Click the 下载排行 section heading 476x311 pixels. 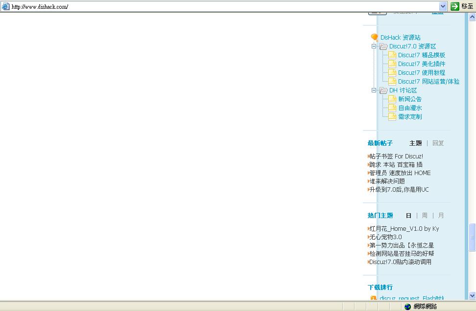pyautogui.click(x=380, y=288)
